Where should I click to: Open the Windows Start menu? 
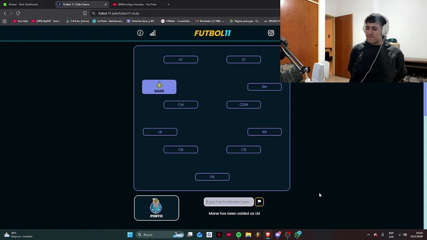point(130,235)
